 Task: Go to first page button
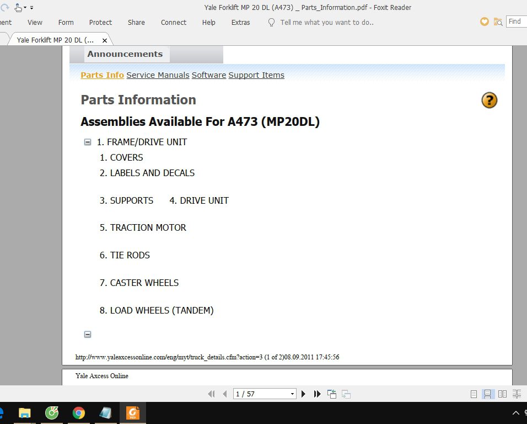click(211, 394)
